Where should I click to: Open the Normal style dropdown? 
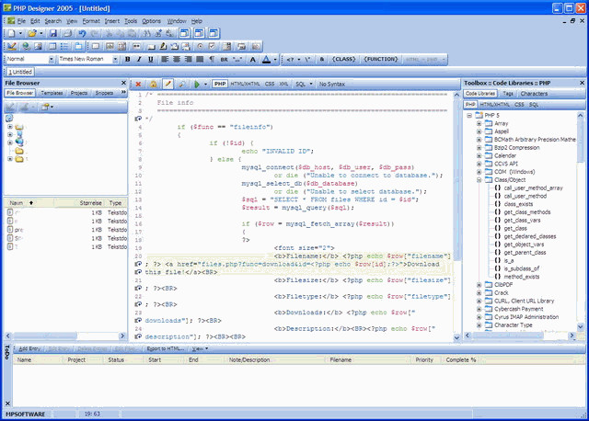click(x=52, y=59)
